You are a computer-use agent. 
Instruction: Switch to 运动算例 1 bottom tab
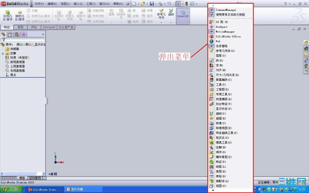[x=37, y=178]
